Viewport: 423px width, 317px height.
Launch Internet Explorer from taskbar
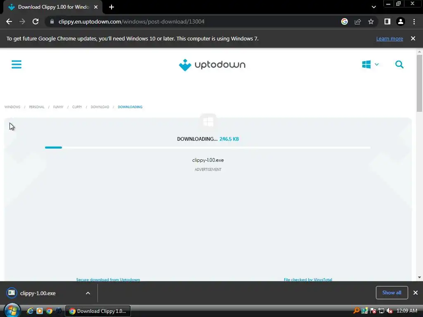coord(30,311)
